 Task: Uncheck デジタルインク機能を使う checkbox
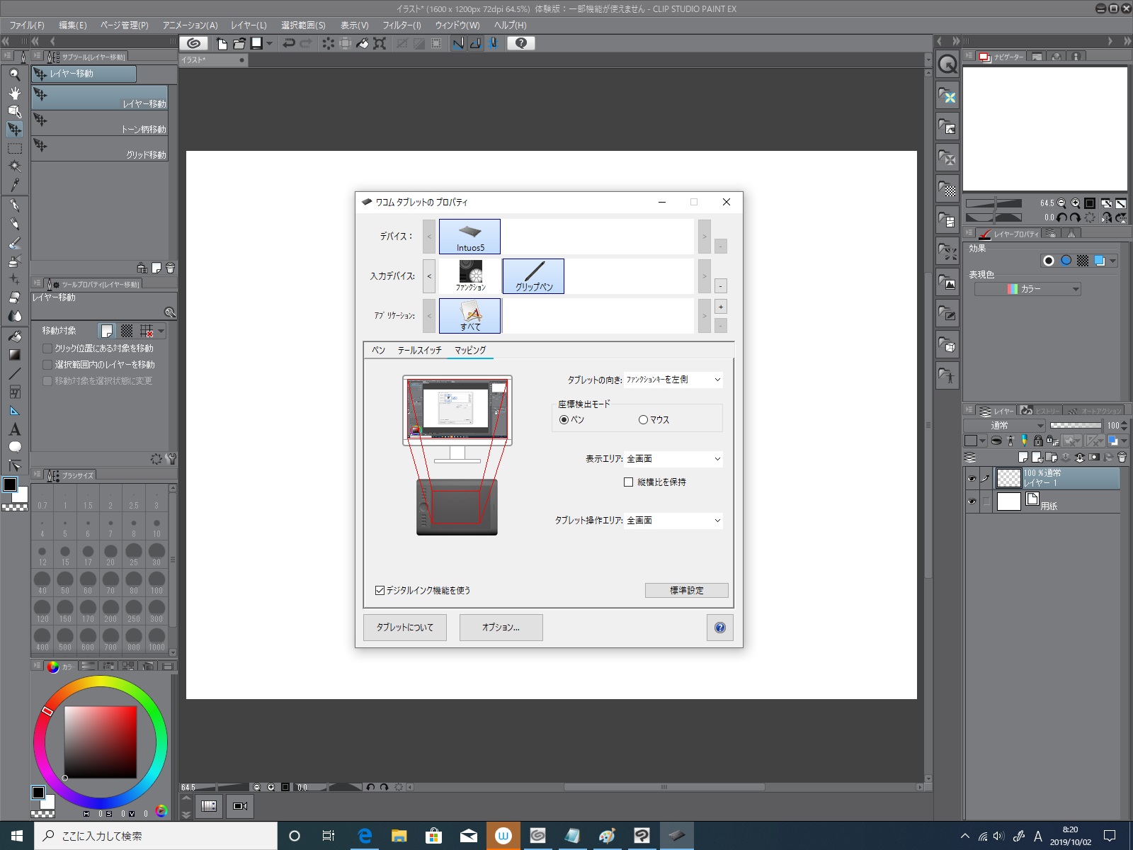click(x=380, y=591)
